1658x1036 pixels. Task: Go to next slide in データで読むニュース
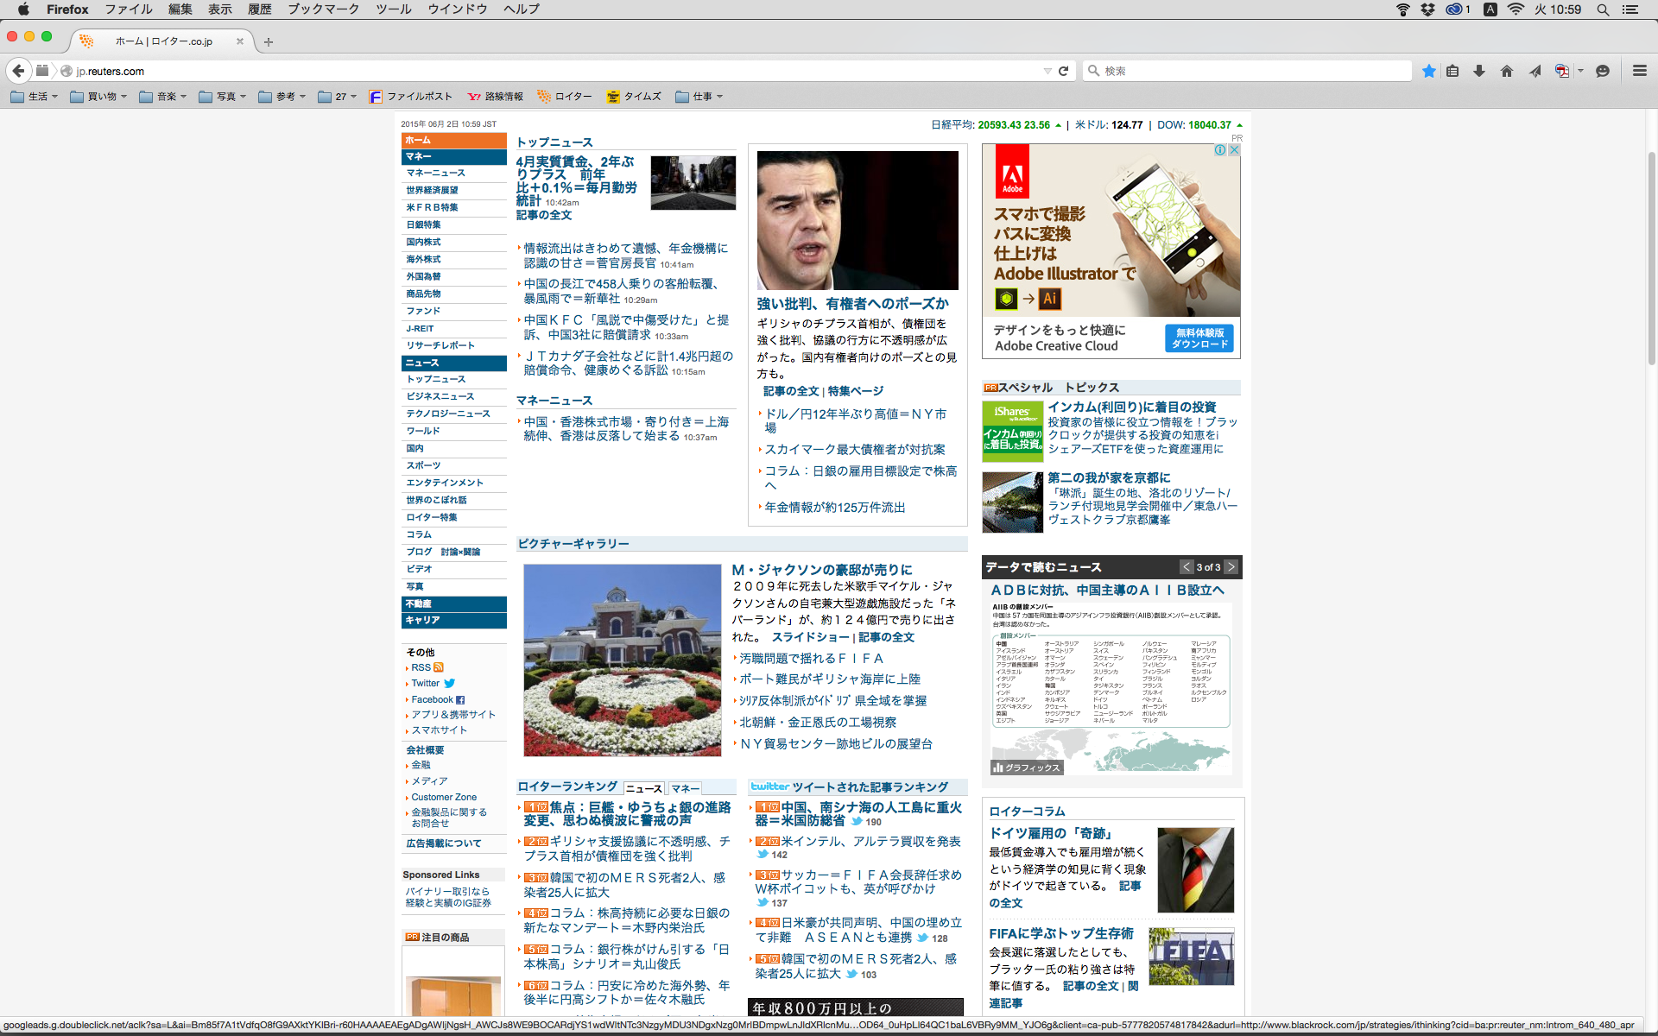coord(1231,567)
